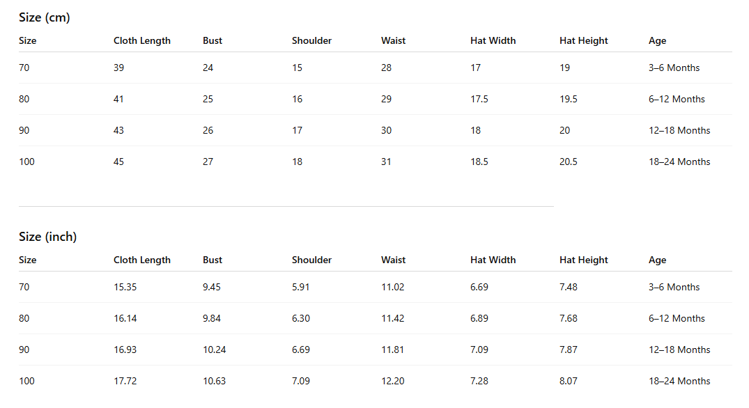Viewport: 749px width, 408px height.
Task: Click size 100 in the cm table
Action: 26,162
